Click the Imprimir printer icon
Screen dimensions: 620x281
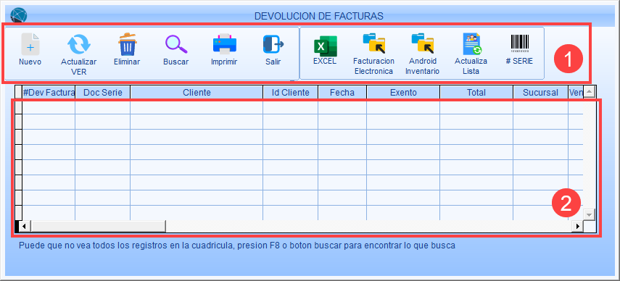point(224,43)
